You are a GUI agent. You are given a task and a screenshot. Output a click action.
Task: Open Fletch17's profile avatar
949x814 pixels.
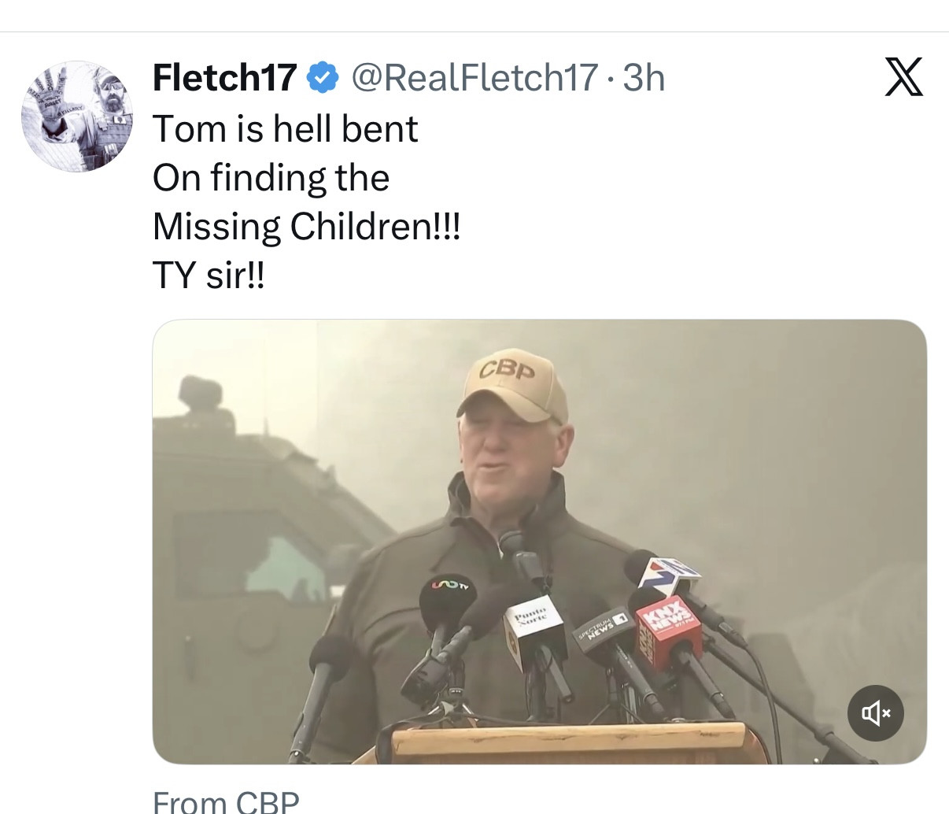(x=77, y=117)
